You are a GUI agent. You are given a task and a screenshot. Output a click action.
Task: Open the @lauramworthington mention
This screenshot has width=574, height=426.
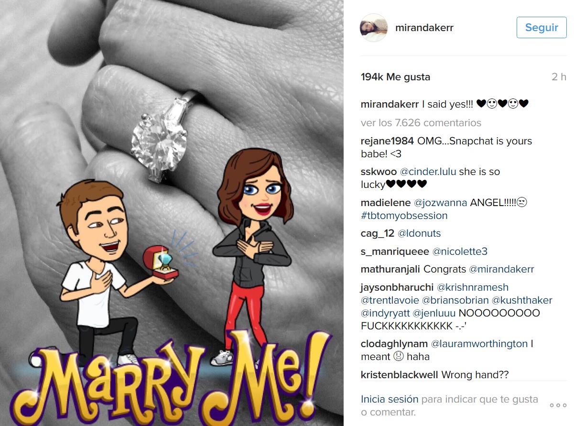point(479,344)
